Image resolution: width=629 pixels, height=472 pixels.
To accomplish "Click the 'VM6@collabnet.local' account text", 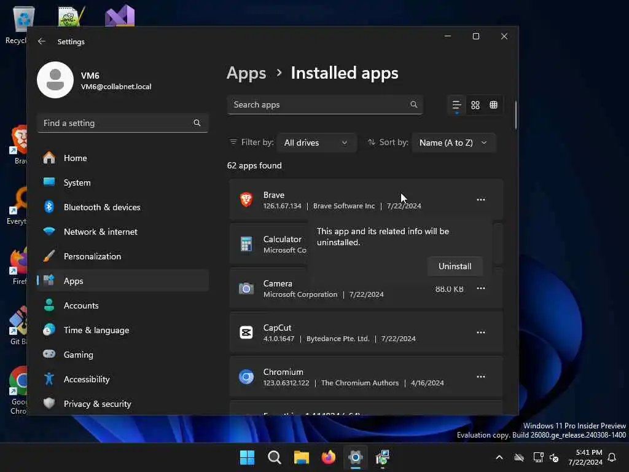I will [x=116, y=87].
